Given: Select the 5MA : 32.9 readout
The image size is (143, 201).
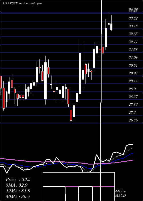Looking at the screenshot, I should [17, 185].
